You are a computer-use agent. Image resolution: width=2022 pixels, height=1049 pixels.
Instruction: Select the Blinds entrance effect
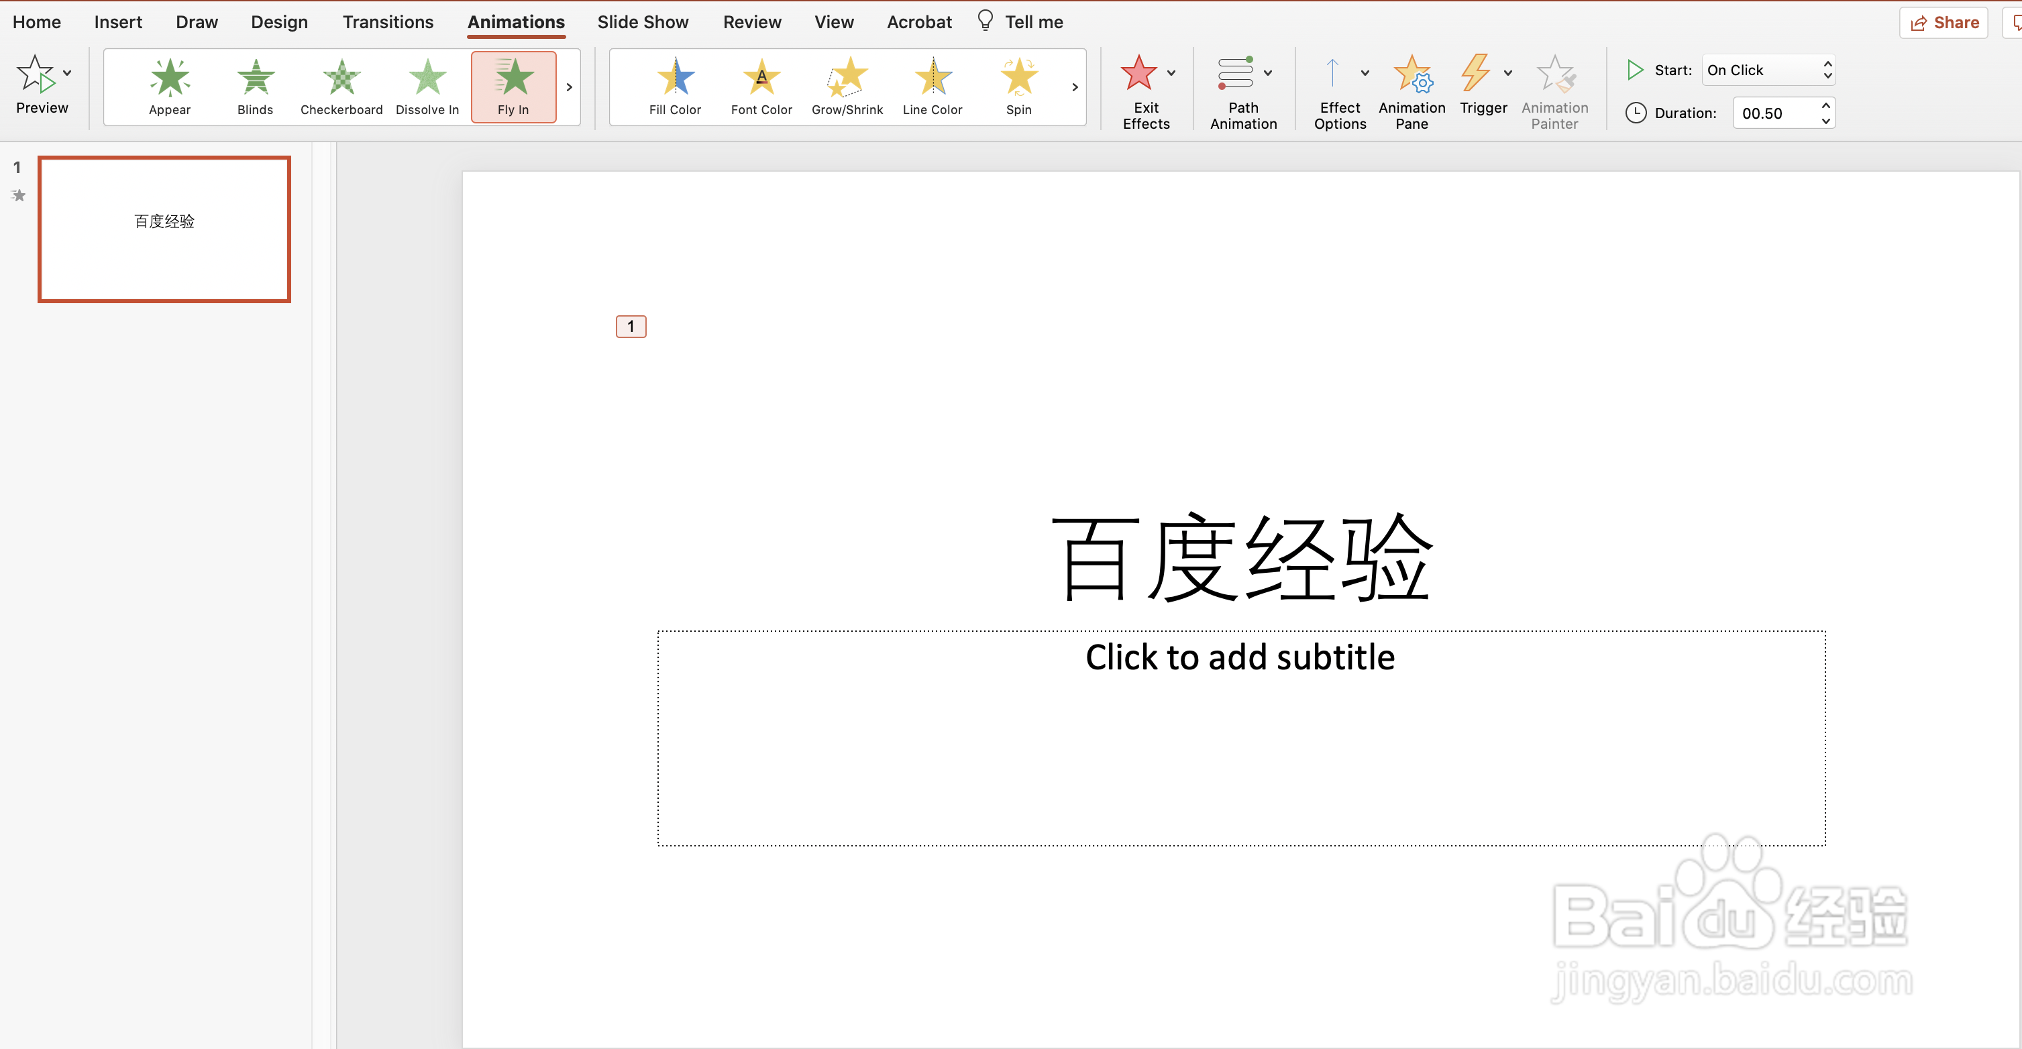coord(255,87)
